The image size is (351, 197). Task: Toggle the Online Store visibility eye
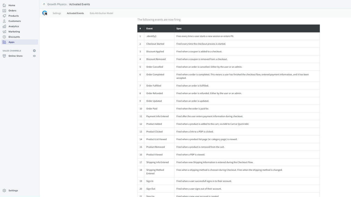pos(34,56)
